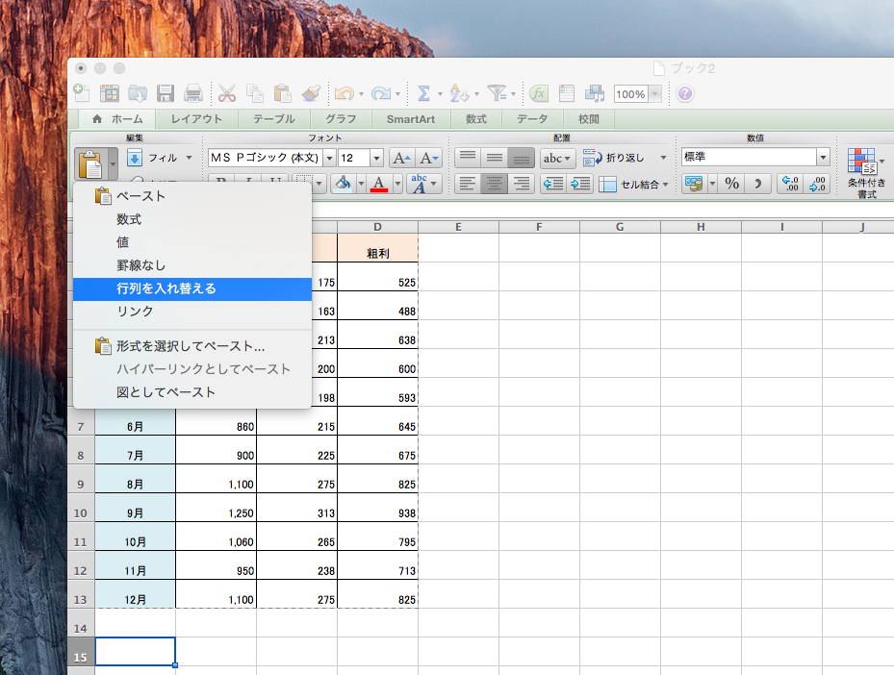Save workbook with the floppy disk icon
The height and width of the screenshot is (675, 894).
click(166, 93)
